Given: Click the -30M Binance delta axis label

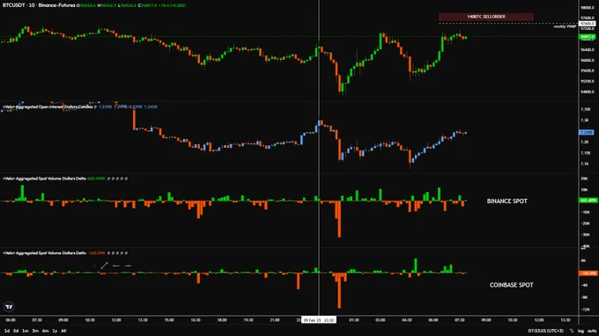Looking at the screenshot, I should (x=585, y=235).
